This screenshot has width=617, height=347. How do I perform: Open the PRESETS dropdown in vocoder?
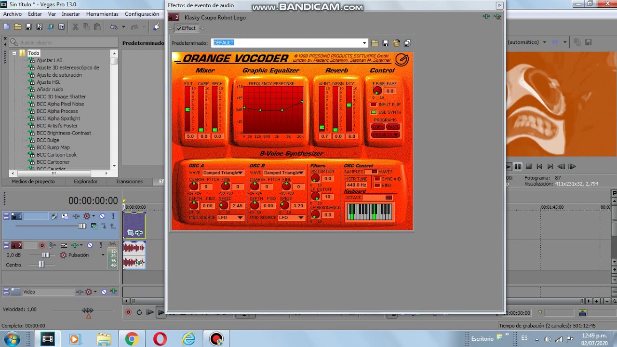pos(386,134)
